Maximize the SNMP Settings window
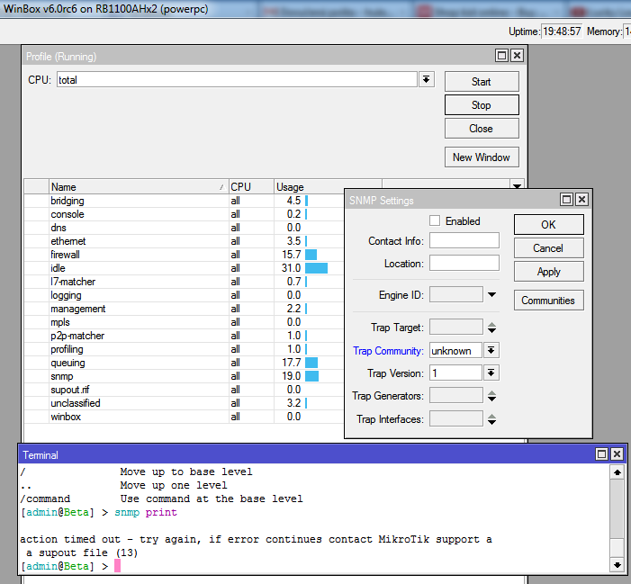The width and height of the screenshot is (631, 584). (x=566, y=199)
